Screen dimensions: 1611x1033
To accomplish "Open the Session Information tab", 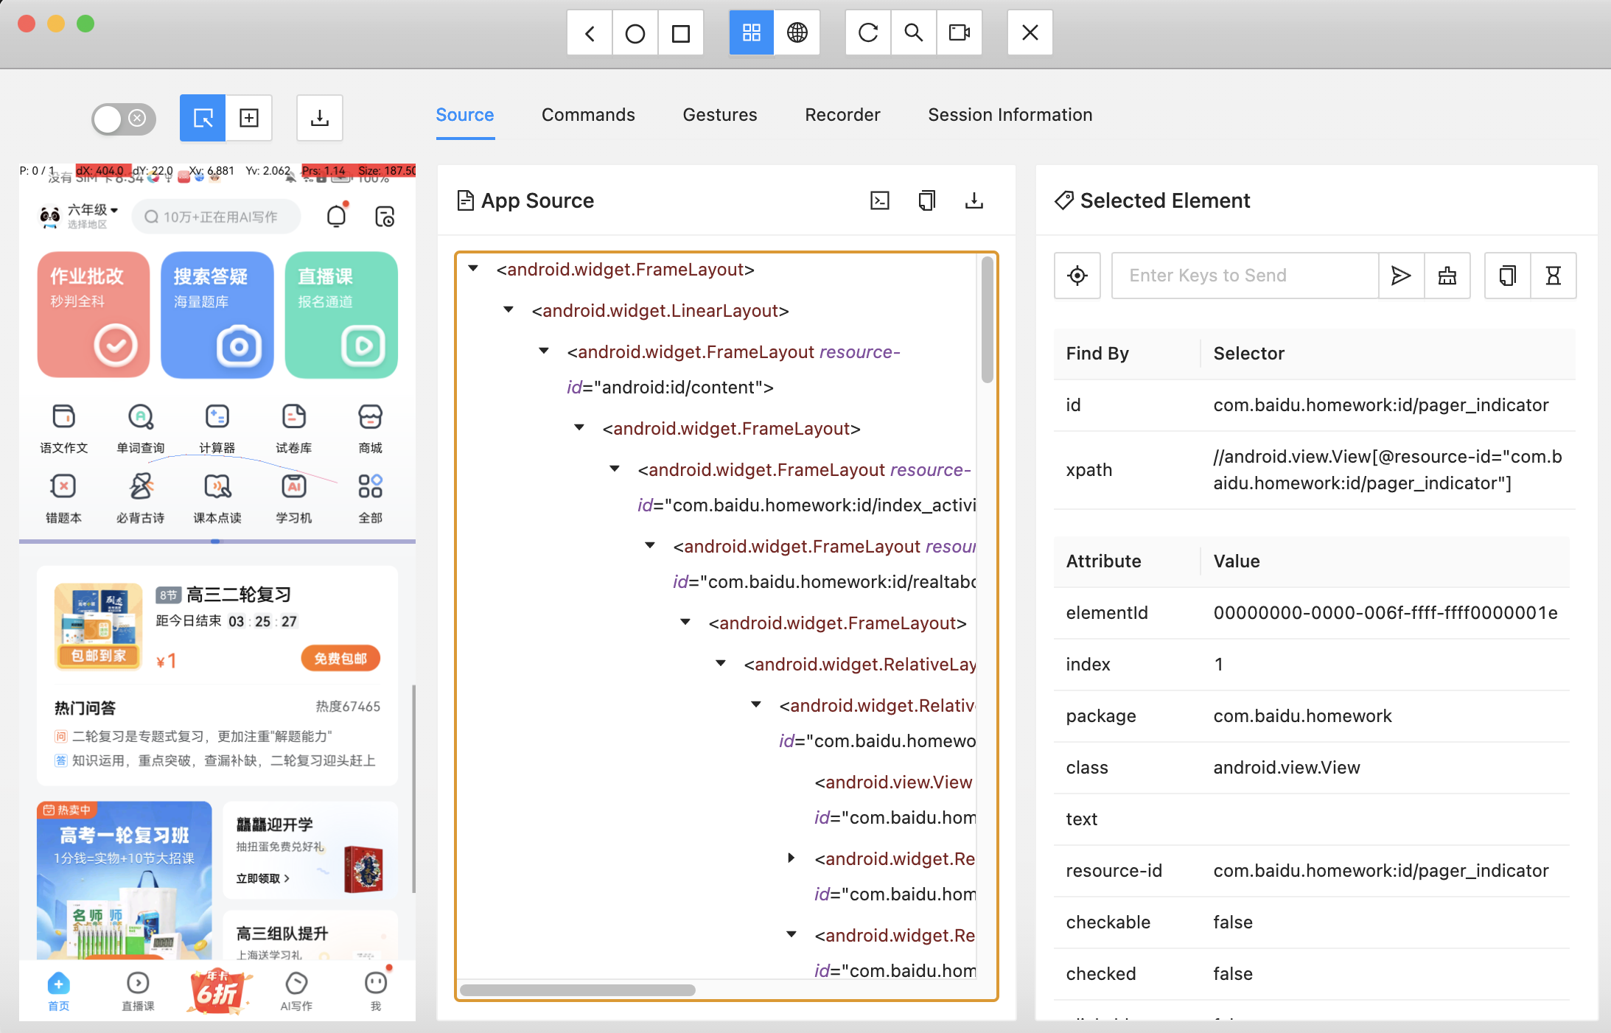I will [x=1010, y=114].
